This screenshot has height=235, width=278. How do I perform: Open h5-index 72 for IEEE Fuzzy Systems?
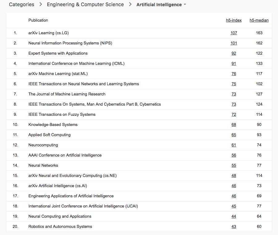(234, 115)
